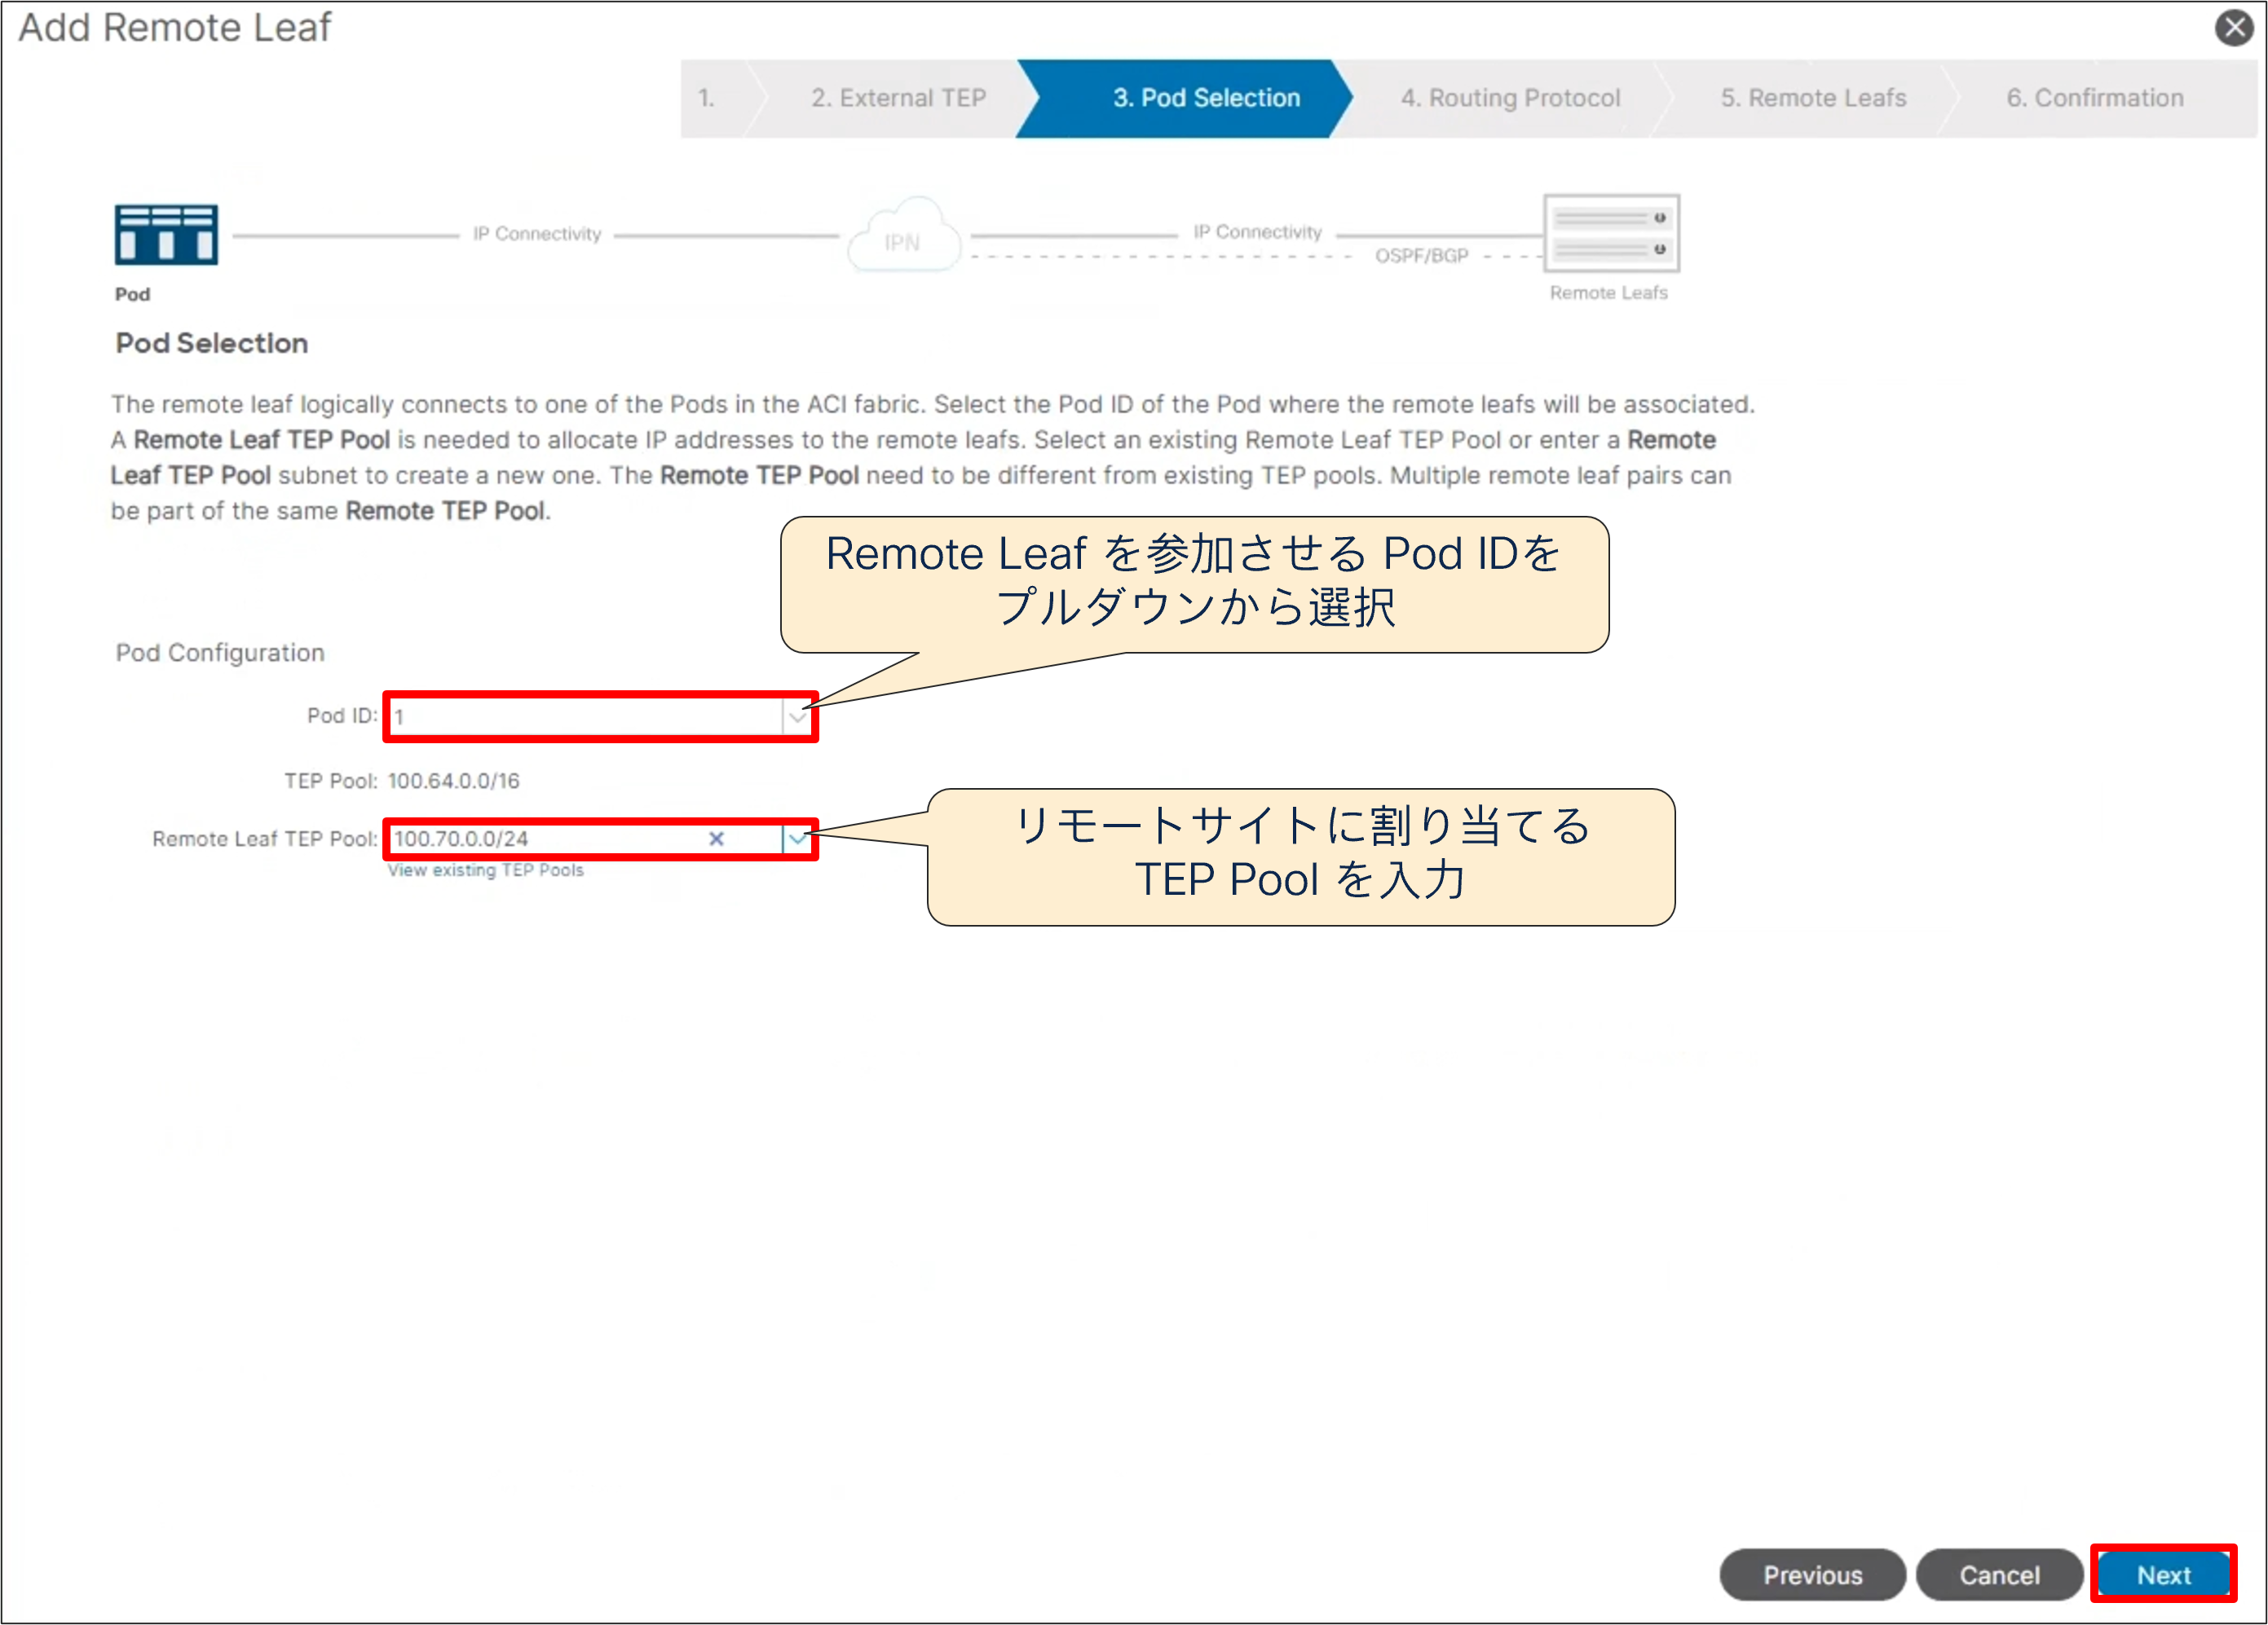Viewport: 2268px width, 1625px height.
Task: Open the Pod ID dropdown
Action: tap(797, 716)
